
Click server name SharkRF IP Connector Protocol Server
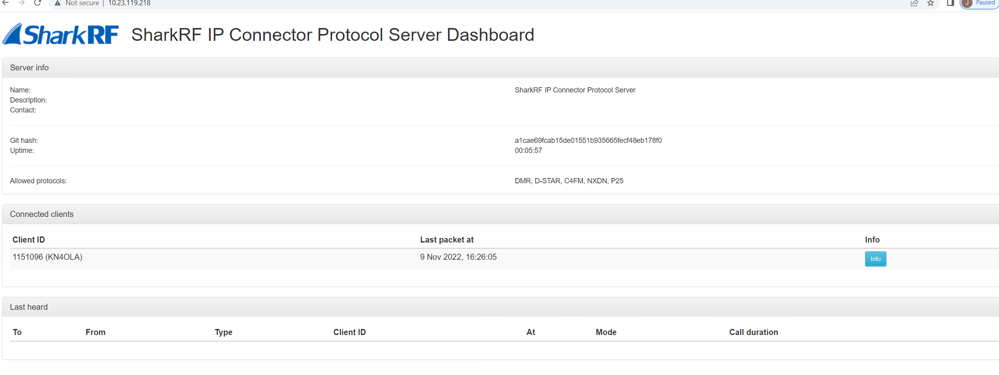click(x=575, y=90)
